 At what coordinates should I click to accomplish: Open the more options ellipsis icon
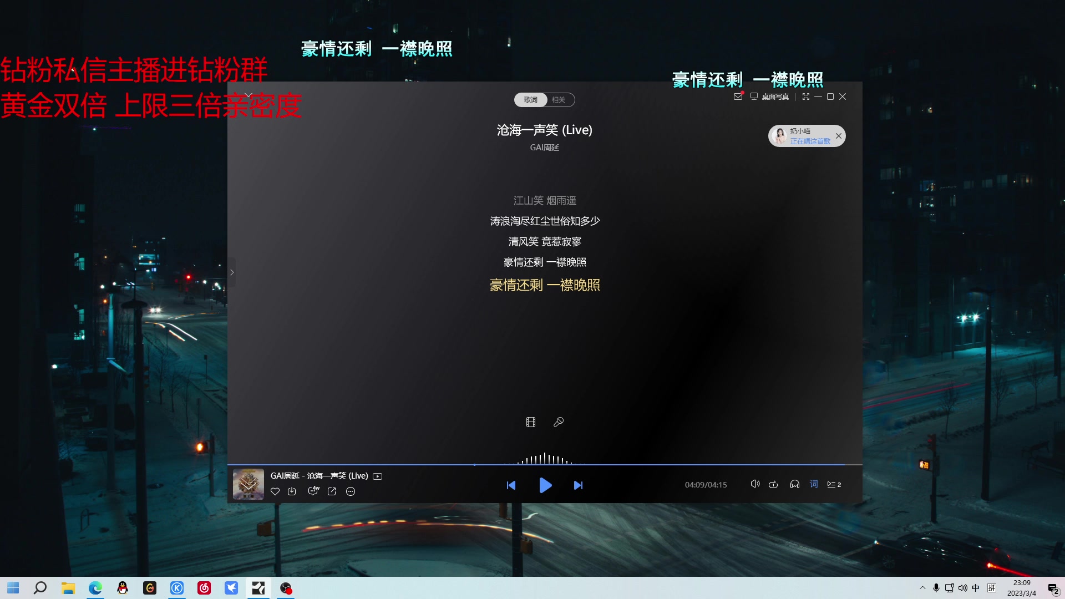coord(351,491)
